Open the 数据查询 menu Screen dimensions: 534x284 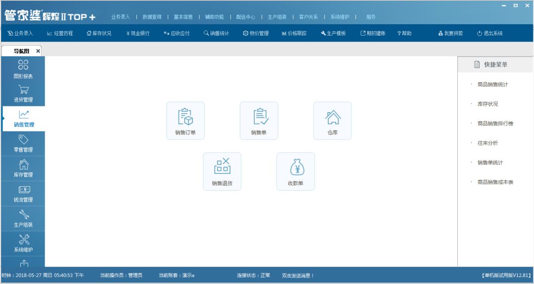point(152,17)
